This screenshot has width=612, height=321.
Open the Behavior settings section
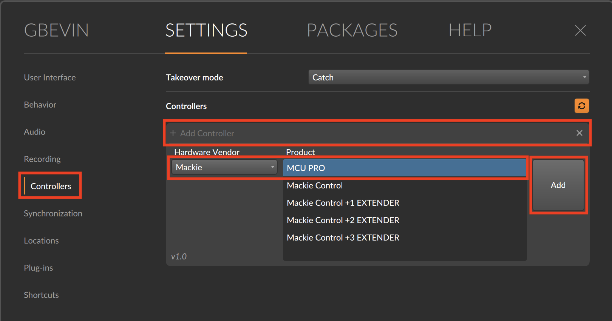pyautogui.click(x=40, y=105)
